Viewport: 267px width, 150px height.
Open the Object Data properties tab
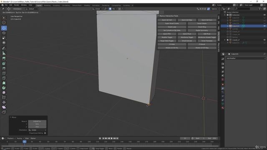[222, 104]
